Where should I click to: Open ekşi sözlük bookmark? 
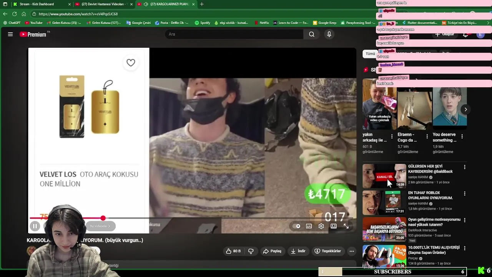[231, 23]
